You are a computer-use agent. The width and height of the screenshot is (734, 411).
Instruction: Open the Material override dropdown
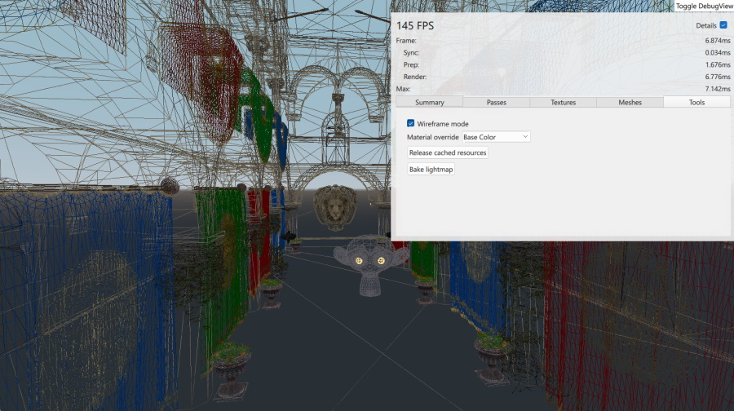[496, 137]
